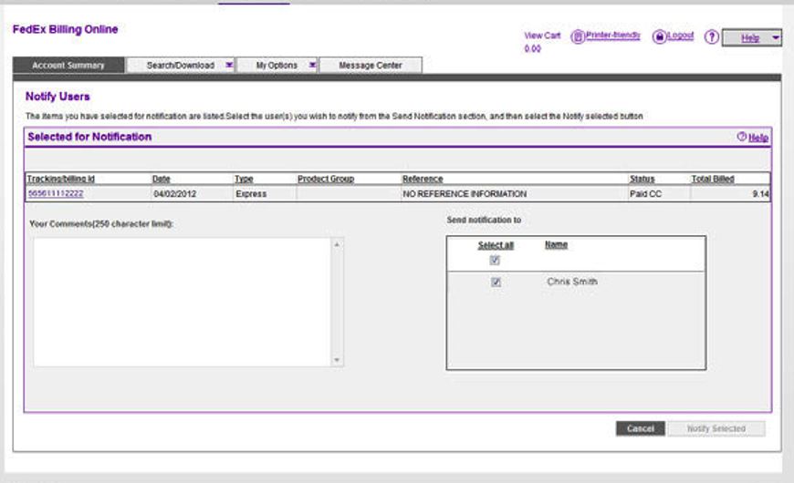794x483 pixels.
Task: Click the NO REFERENCE INFORMATION cell
Action: [465, 194]
